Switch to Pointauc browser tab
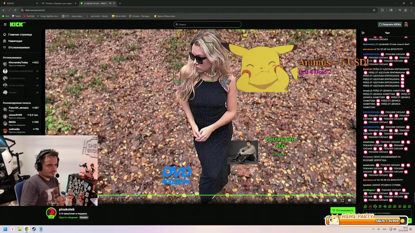The width and height of the screenshot is (415, 233). click(59, 3)
